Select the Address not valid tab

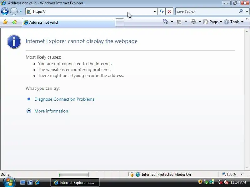coord(68,22)
